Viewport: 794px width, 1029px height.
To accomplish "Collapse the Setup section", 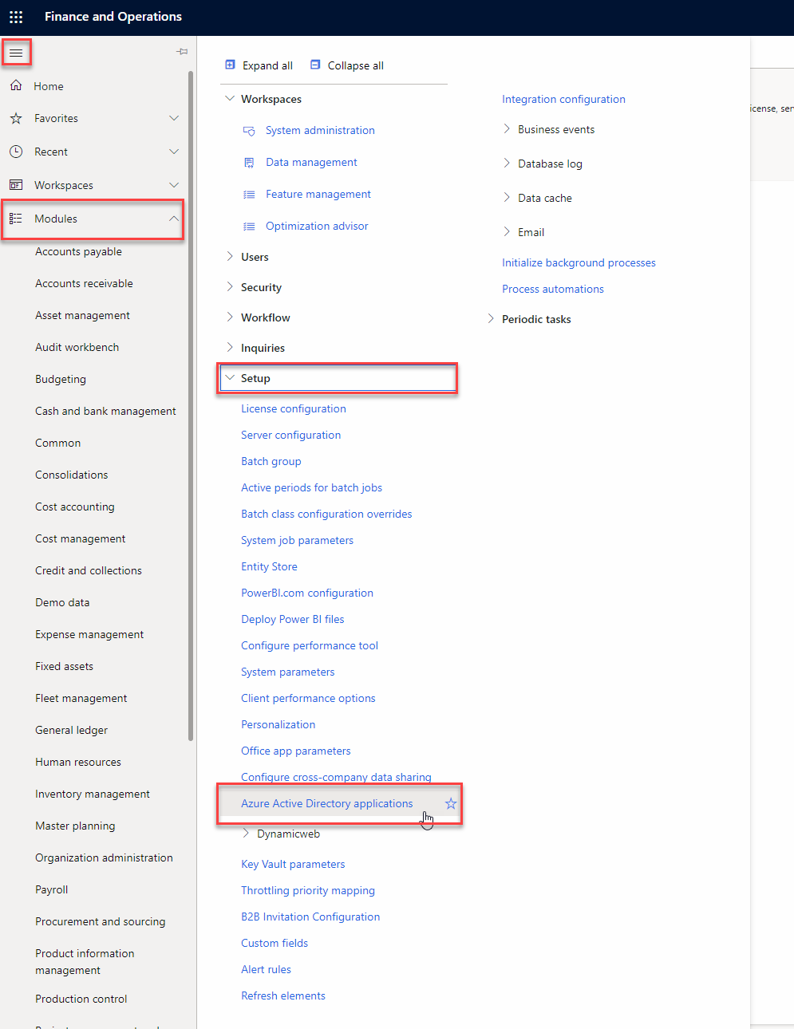I will (x=230, y=378).
